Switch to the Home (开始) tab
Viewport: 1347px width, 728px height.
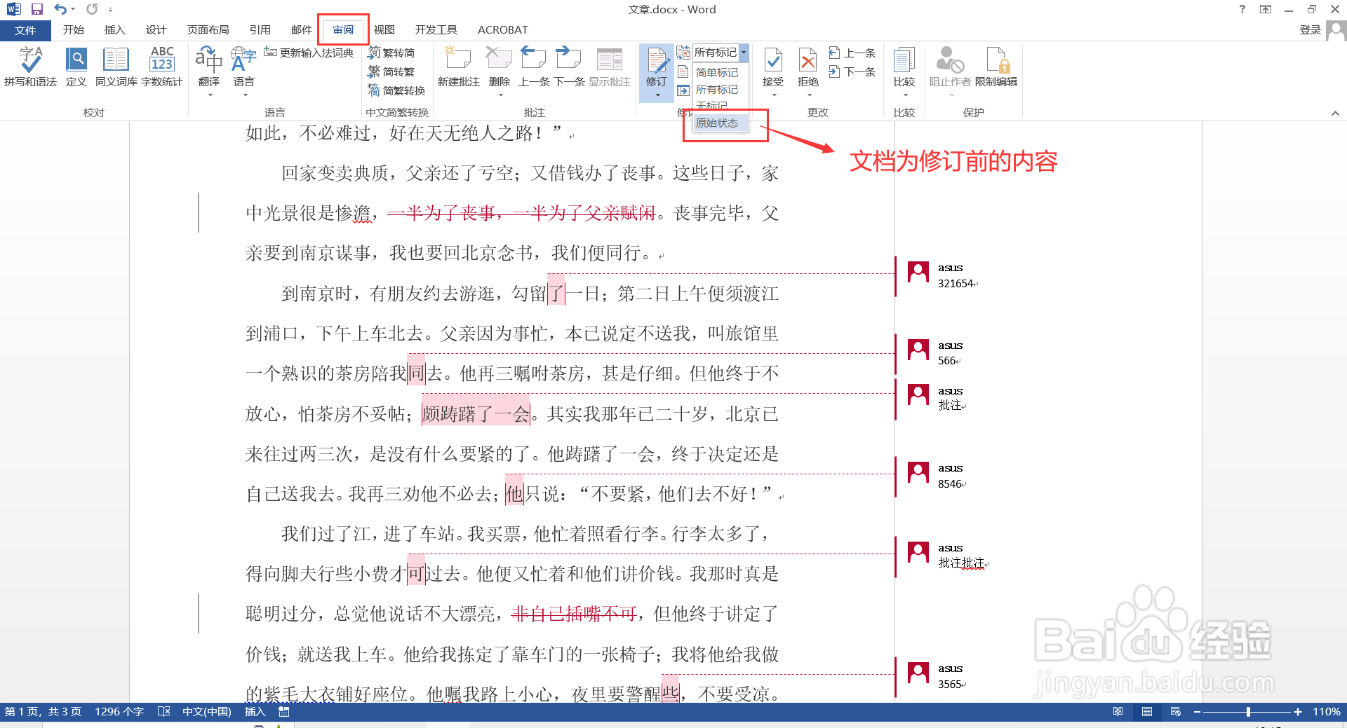(73, 30)
